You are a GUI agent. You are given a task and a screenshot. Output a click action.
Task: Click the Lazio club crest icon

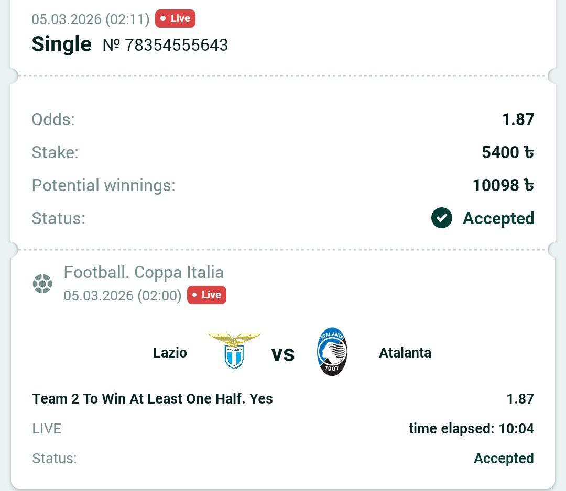click(x=234, y=351)
